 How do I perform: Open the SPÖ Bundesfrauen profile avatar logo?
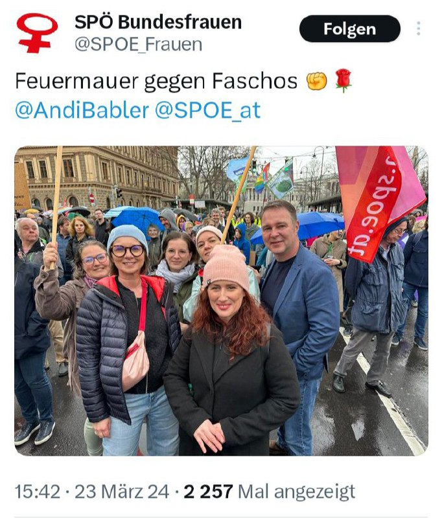(37, 33)
